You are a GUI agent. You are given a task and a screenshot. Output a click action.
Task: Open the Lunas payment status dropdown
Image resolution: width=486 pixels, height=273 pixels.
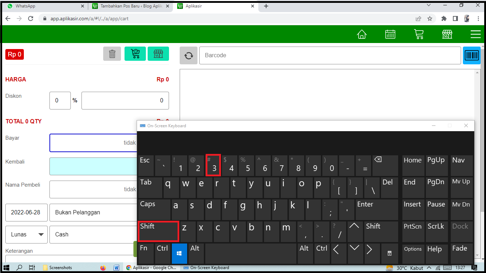coord(26,234)
